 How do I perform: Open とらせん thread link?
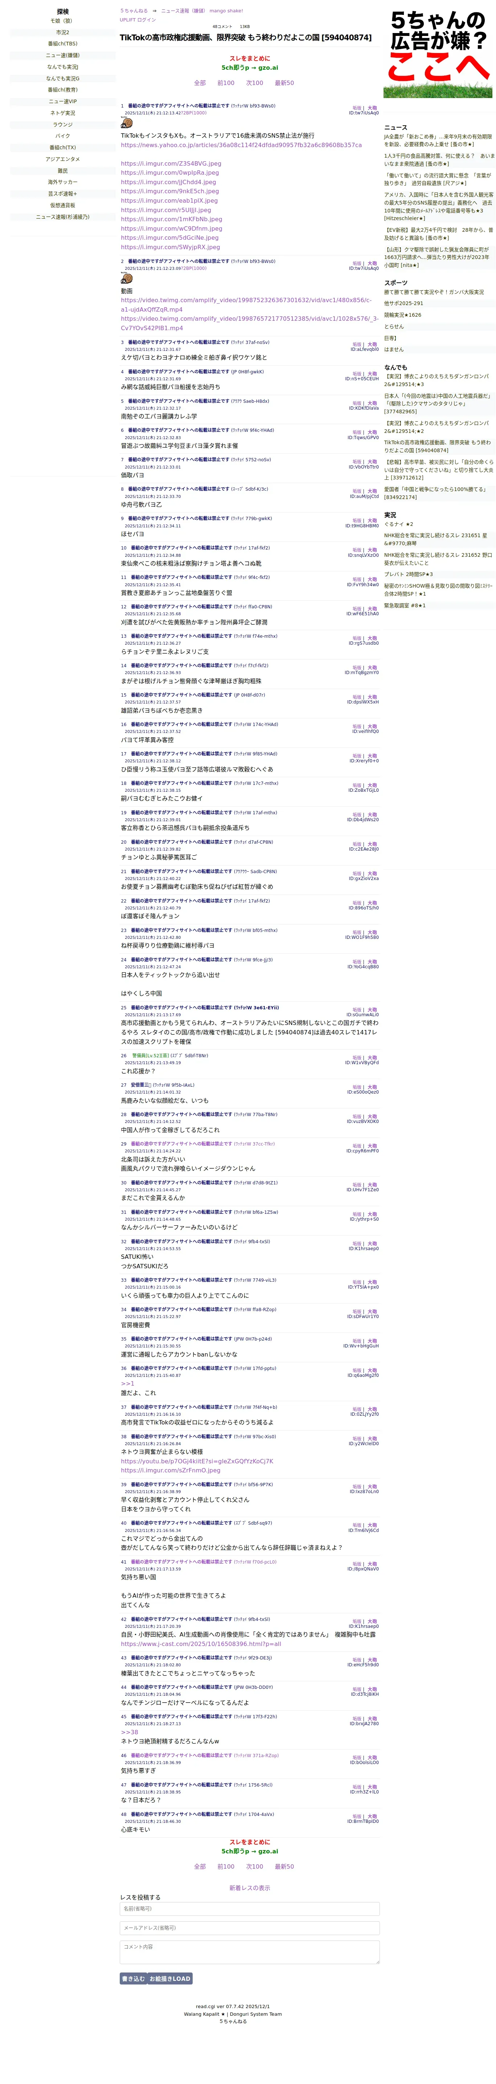pyautogui.click(x=393, y=327)
